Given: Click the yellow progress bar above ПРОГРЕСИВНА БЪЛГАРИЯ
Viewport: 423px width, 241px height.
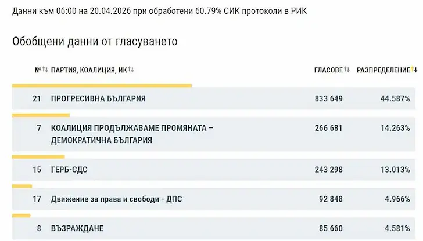Looking at the screenshot, I should (102, 86).
